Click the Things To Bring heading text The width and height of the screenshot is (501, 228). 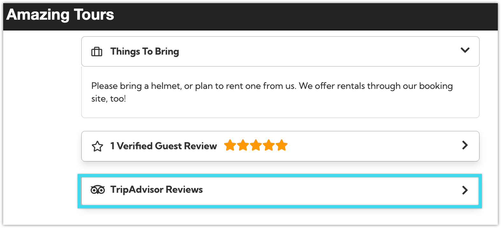[x=145, y=51]
